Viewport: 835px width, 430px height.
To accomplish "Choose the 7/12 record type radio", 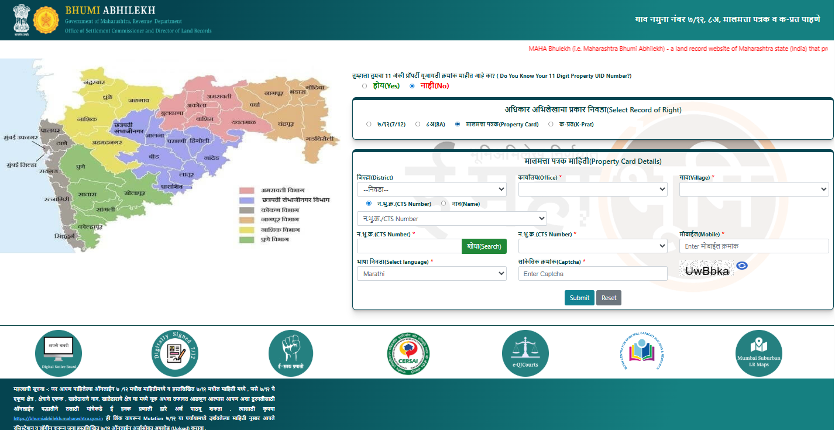I will tap(369, 124).
